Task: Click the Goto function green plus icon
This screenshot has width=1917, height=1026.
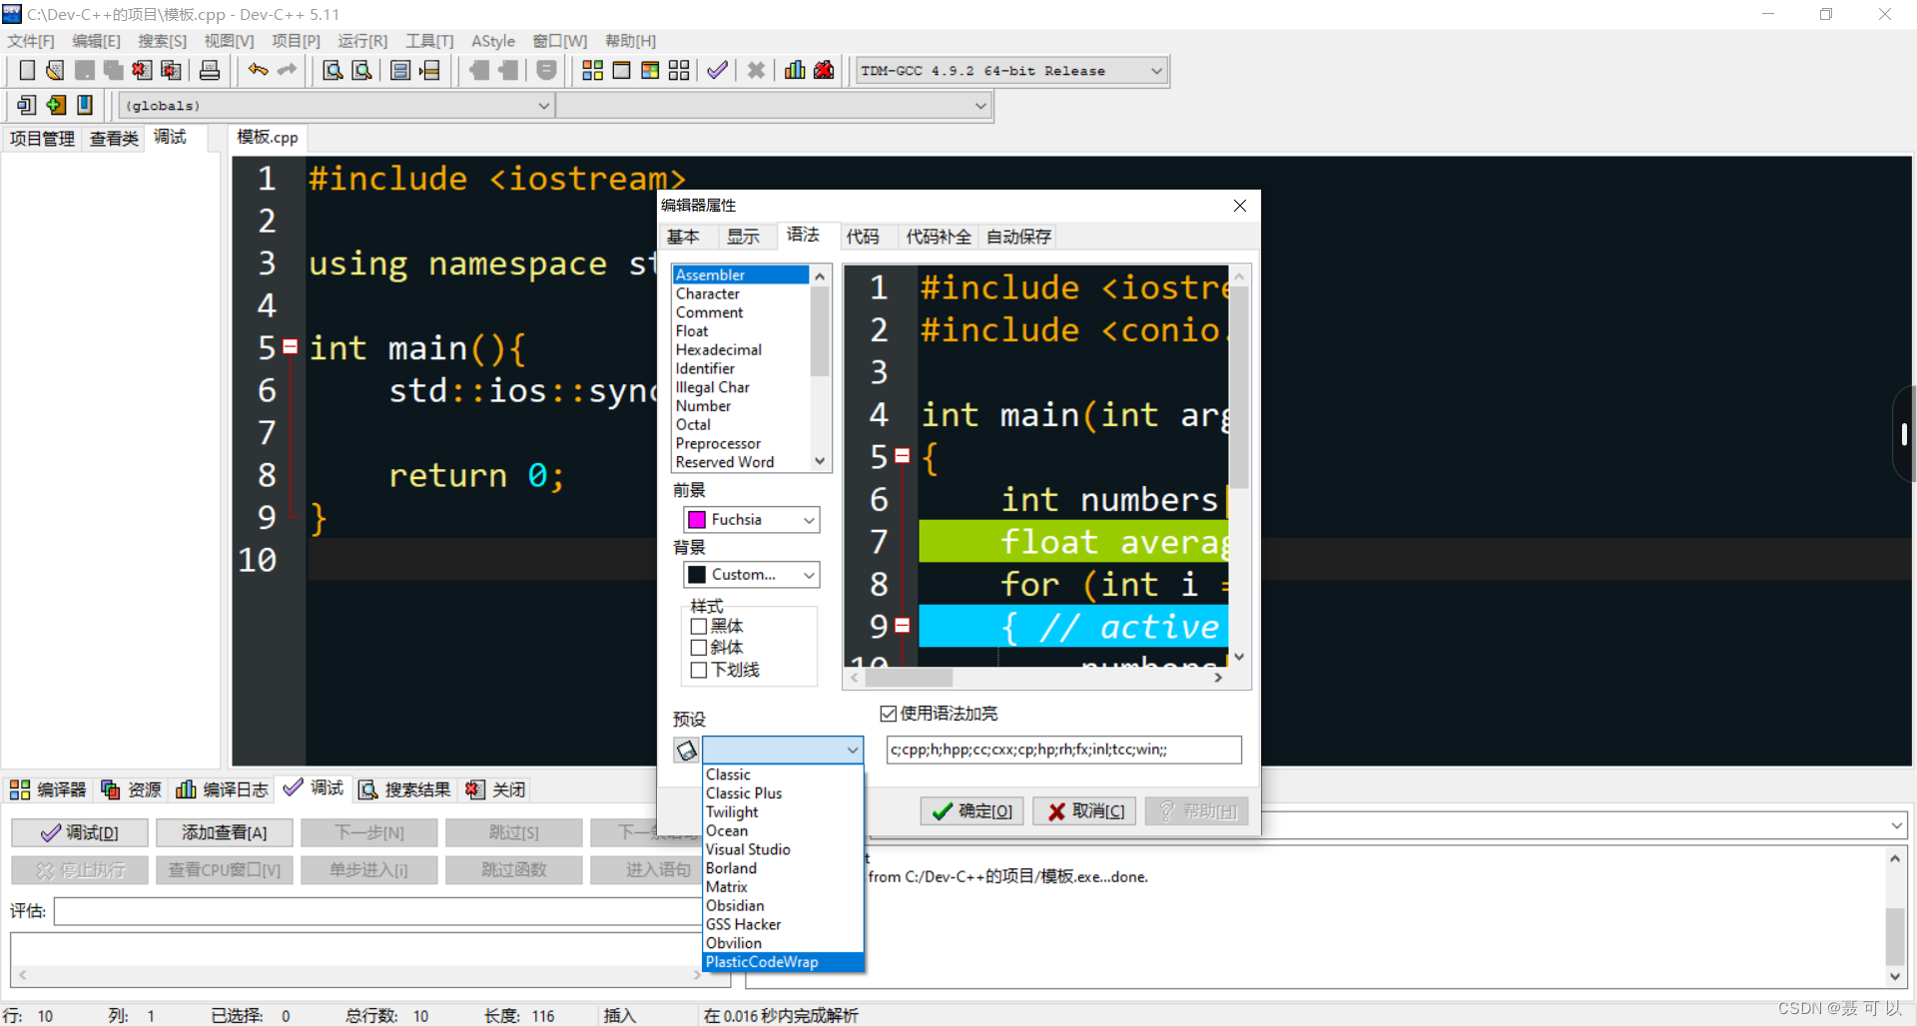Action: [55, 105]
